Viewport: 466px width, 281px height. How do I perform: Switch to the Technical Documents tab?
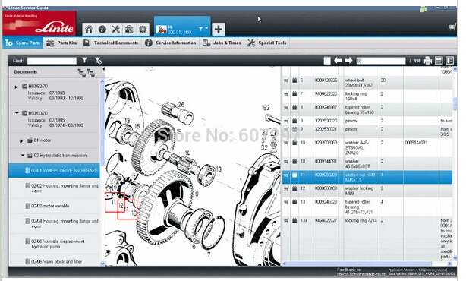[x=111, y=43]
